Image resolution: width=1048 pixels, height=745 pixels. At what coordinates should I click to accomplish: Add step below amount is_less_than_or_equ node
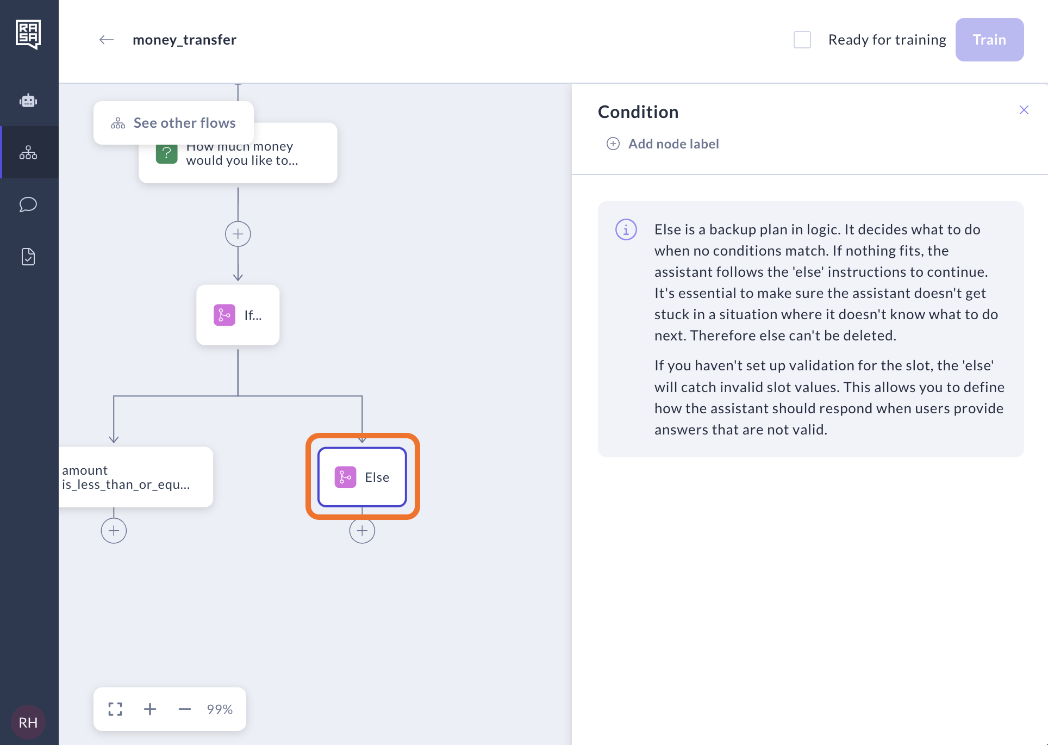pyautogui.click(x=114, y=531)
